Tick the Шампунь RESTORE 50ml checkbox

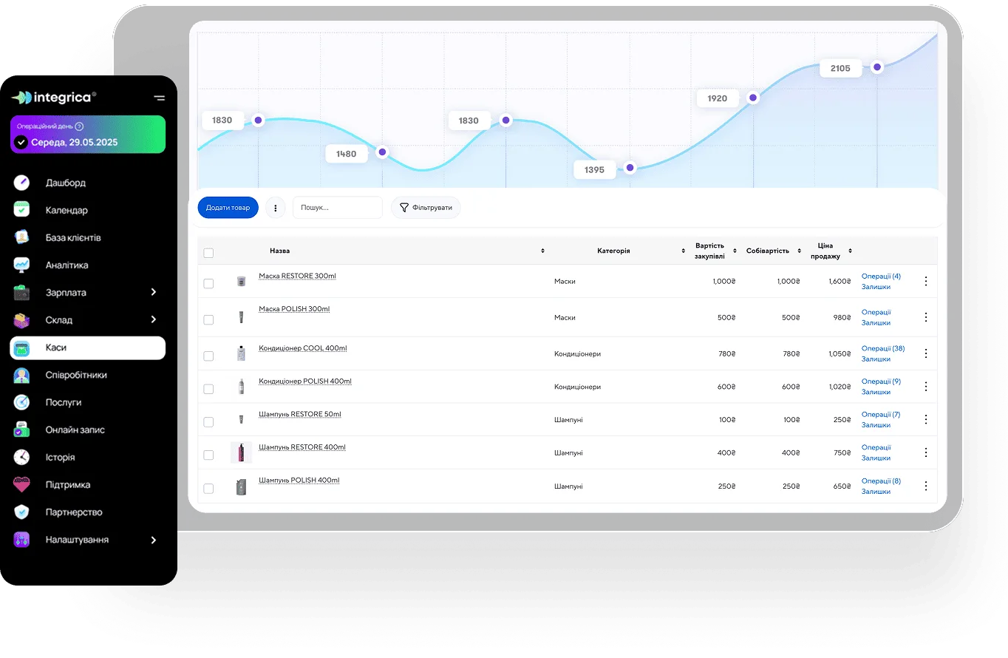[208, 421]
